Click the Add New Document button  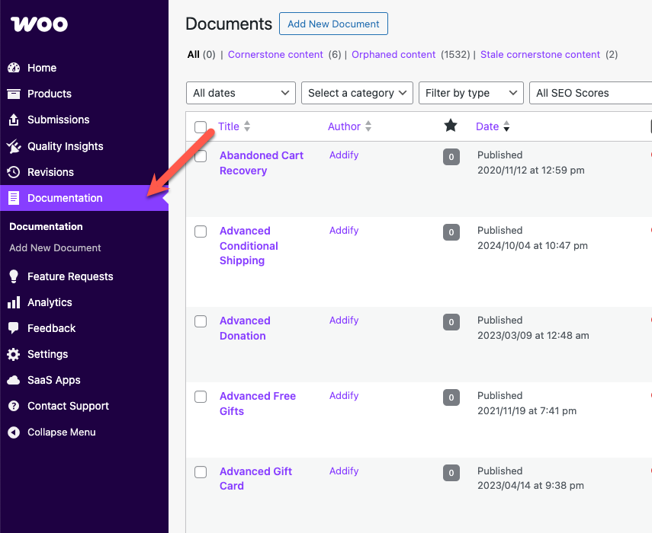(x=333, y=24)
